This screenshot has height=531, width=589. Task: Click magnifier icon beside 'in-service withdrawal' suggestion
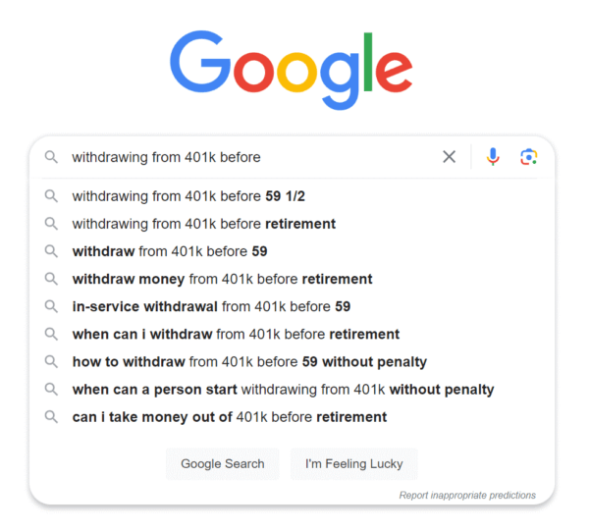coord(51,306)
